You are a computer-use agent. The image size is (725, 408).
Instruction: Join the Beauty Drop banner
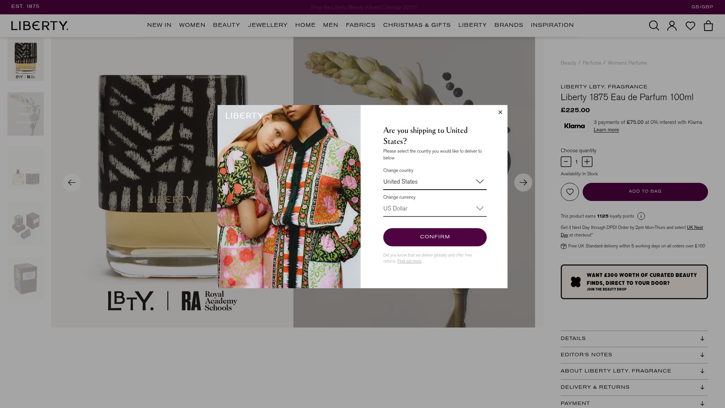(x=634, y=282)
